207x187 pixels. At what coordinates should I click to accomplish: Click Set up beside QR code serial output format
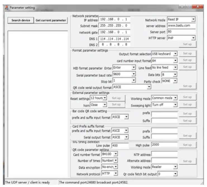point(187,86)
